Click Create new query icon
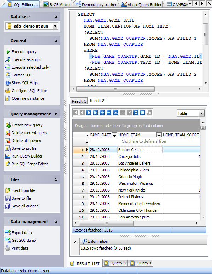This screenshot has width=212, height=274. (x=8, y=125)
